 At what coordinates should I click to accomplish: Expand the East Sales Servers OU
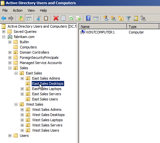coord(22,94)
